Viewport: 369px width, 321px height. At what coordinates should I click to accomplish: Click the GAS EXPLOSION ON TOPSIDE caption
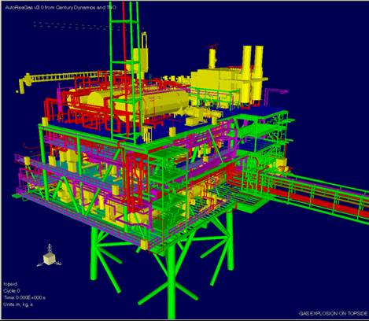pos(333,313)
